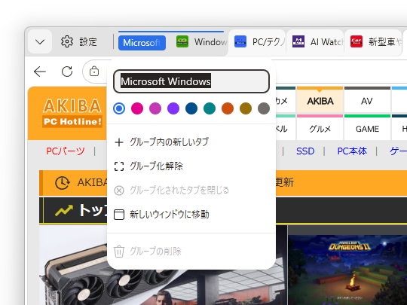Switch to the Windows tab with green favicon
The width and height of the screenshot is (407, 305).
[201, 42]
